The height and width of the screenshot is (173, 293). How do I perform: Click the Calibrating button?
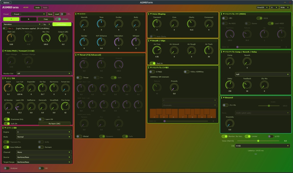click(62, 25)
